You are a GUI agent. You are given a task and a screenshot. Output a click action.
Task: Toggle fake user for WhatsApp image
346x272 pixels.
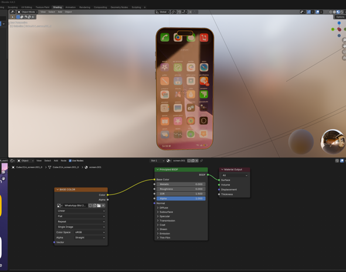point(90,206)
